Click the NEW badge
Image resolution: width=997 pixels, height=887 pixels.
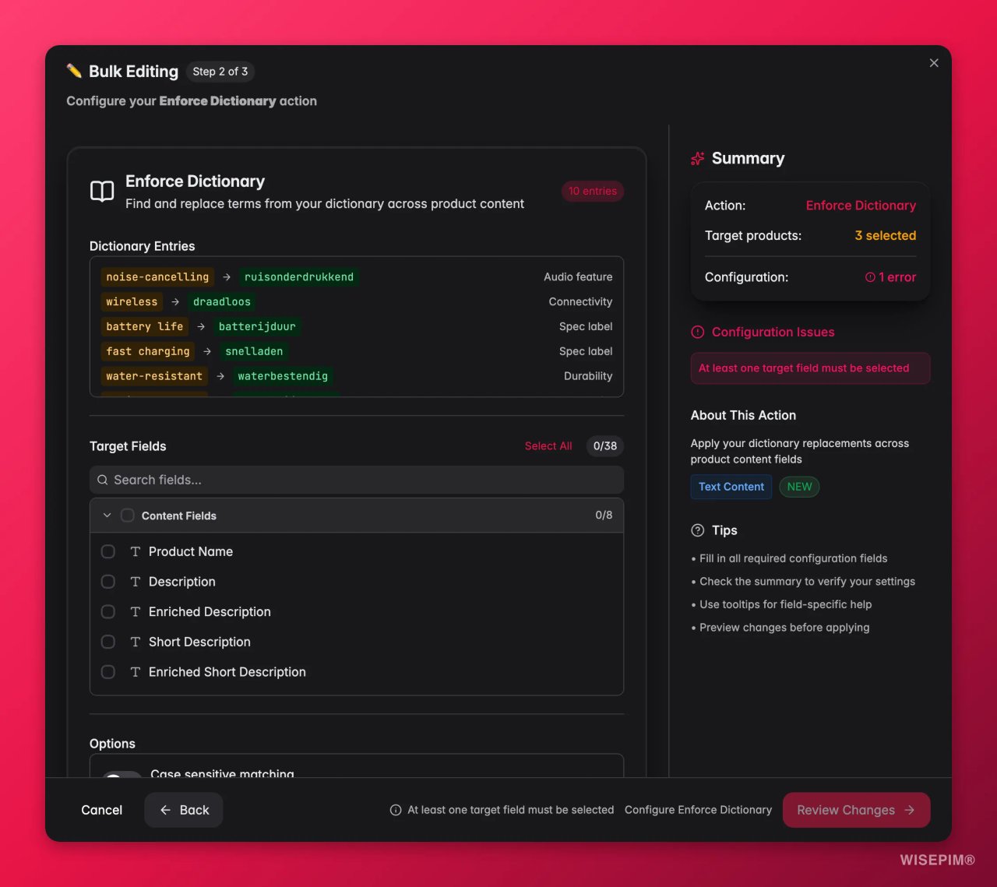[799, 487]
